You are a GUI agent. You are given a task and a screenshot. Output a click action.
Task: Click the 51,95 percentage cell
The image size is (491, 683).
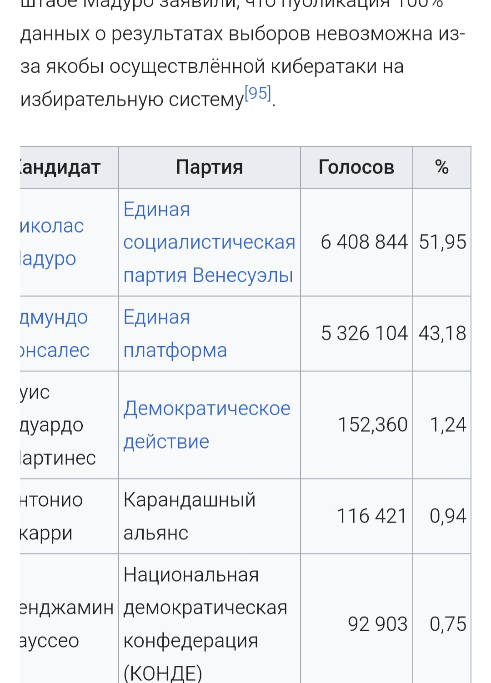(442, 242)
